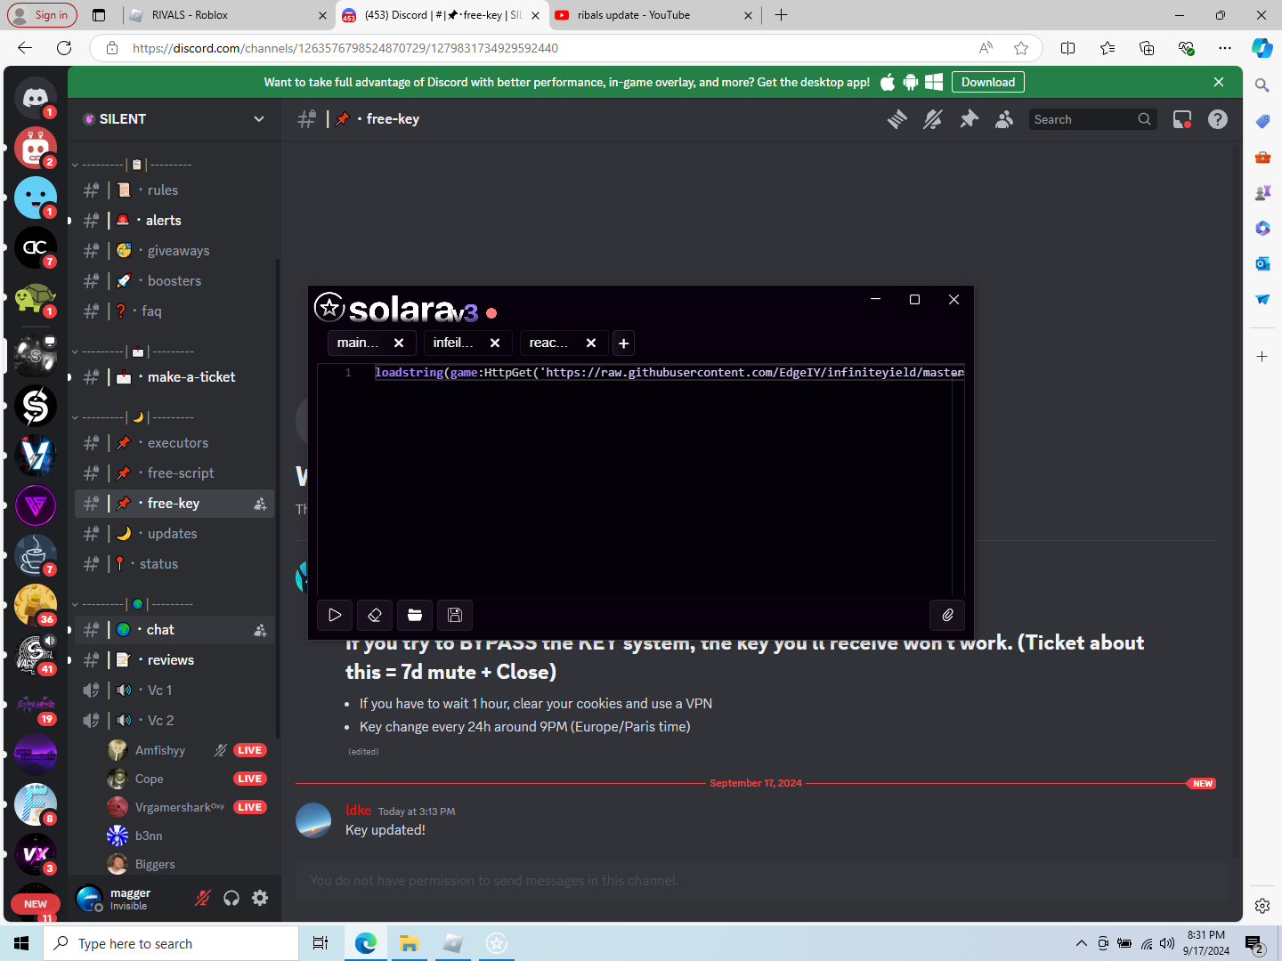This screenshot has width=1282, height=961.
Task: Toggle headphones deafen in user panel
Action: click(x=231, y=899)
